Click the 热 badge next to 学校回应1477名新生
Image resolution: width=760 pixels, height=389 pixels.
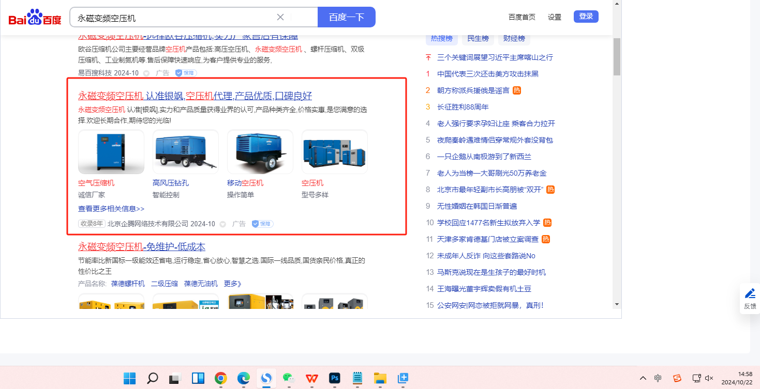pyautogui.click(x=547, y=223)
